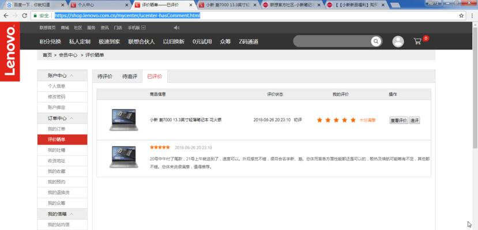Select 评价晒单 in the sidebar
The width and height of the screenshot is (478, 230).
62,140
